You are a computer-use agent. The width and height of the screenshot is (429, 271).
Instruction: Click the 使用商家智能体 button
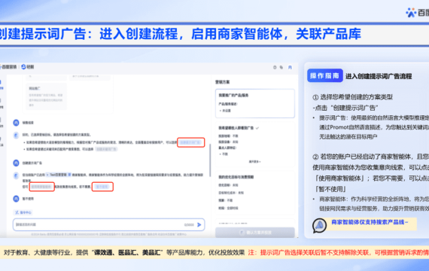point(41,187)
